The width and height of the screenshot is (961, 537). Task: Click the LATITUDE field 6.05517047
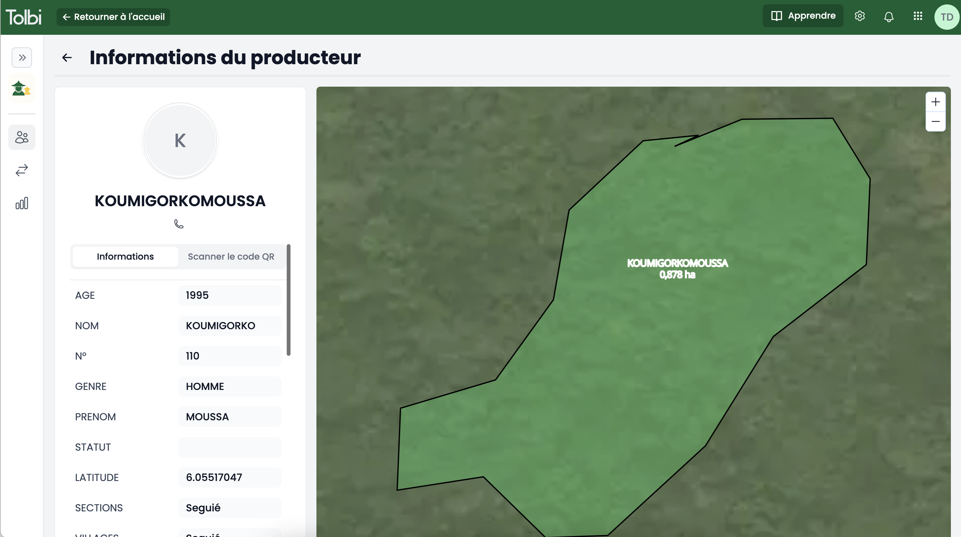(230, 477)
